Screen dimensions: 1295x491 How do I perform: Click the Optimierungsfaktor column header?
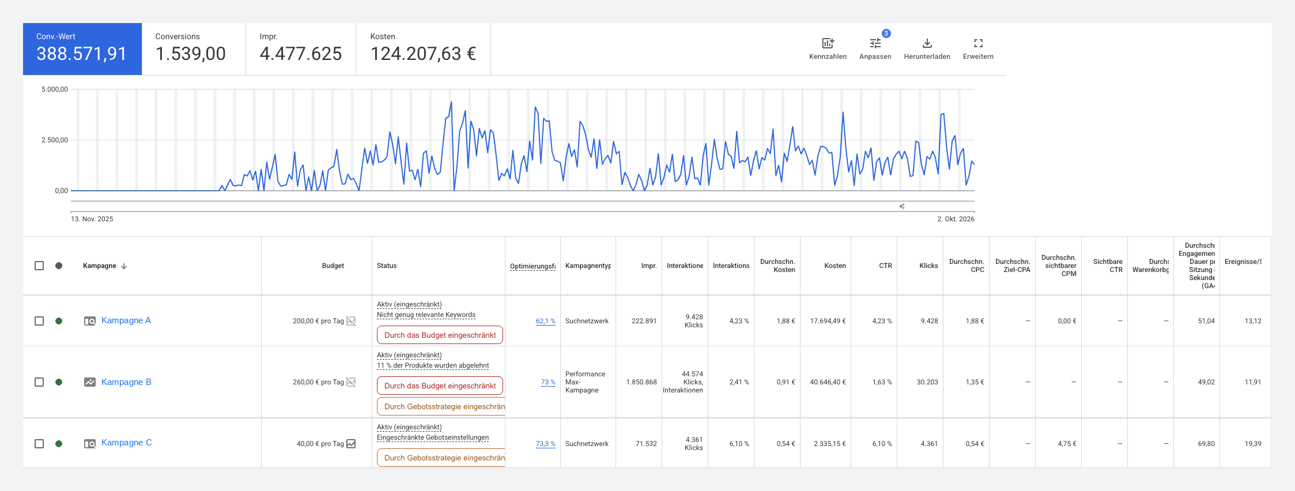533,266
